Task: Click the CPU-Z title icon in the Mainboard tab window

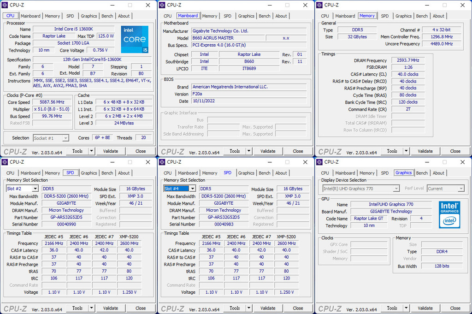Action: 162,5
